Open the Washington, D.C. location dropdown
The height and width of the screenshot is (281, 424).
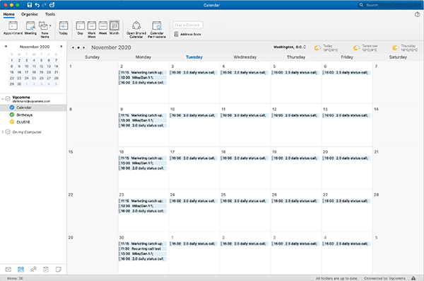click(x=290, y=47)
